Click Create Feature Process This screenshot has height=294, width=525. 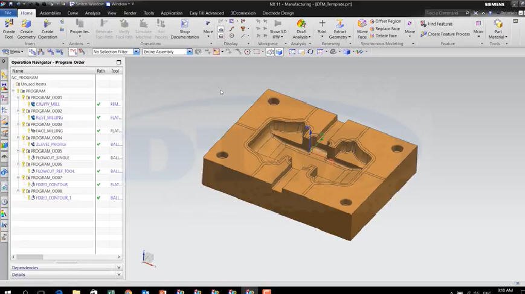pyautogui.click(x=445, y=34)
